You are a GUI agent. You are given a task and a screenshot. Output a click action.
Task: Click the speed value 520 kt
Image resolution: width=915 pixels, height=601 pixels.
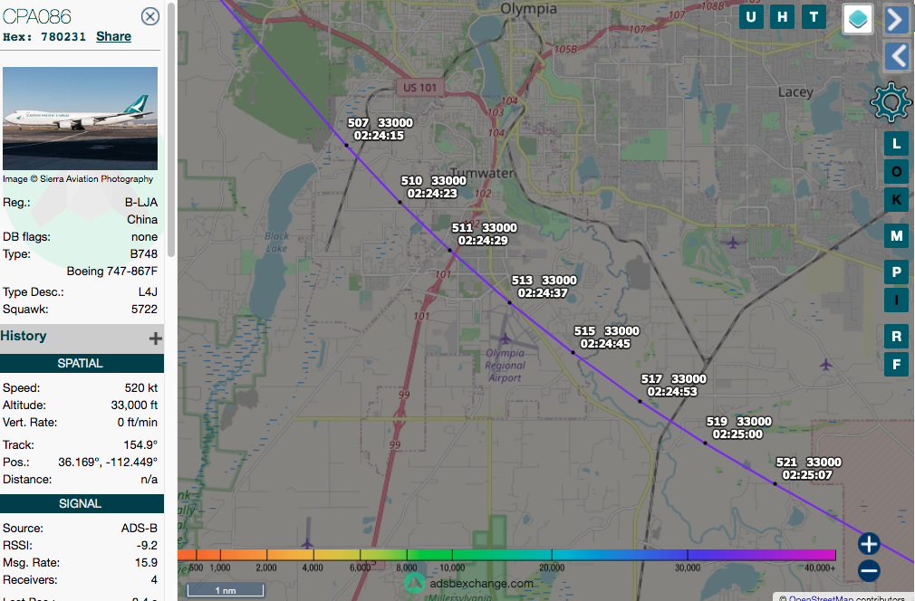pos(140,387)
